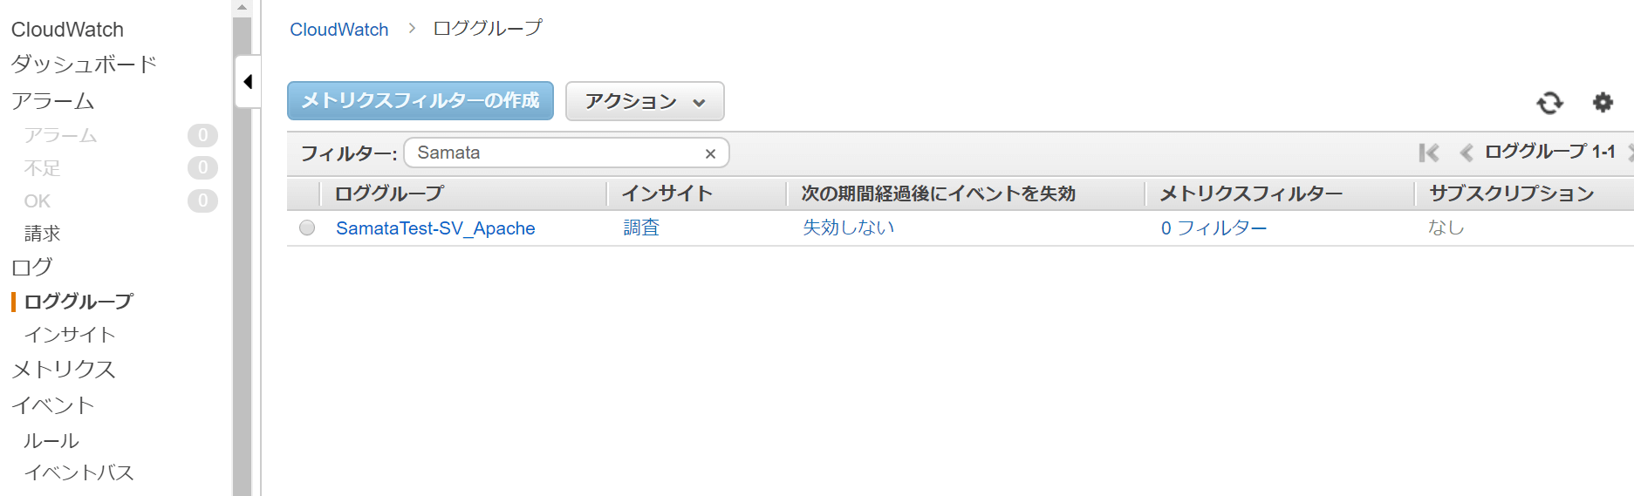Open ダッシュボード in the sidebar
The width and height of the screenshot is (1634, 496).
pyautogui.click(x=84, y=65)
